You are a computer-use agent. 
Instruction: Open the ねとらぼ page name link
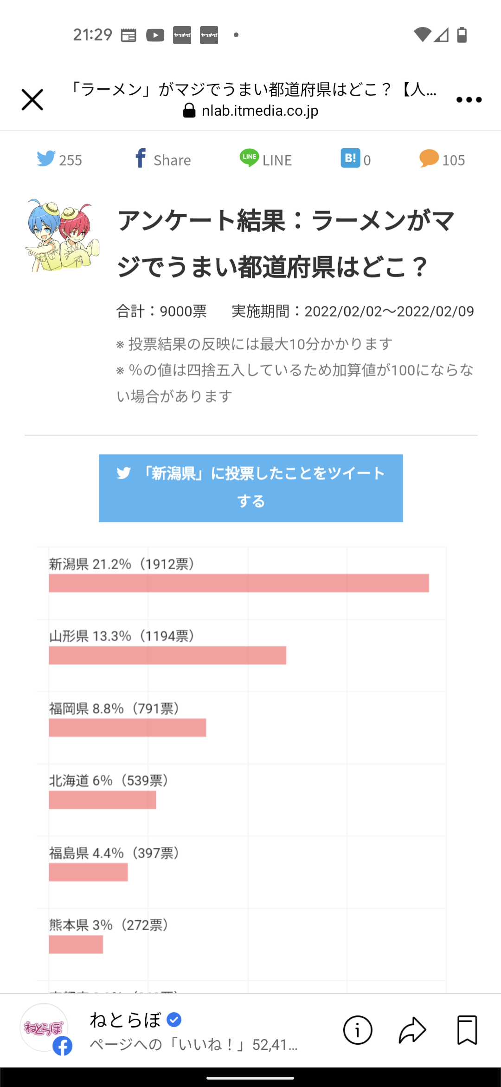click(125, 1020)
